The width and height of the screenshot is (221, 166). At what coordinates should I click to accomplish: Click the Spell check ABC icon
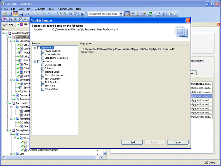tap(76, 14)
